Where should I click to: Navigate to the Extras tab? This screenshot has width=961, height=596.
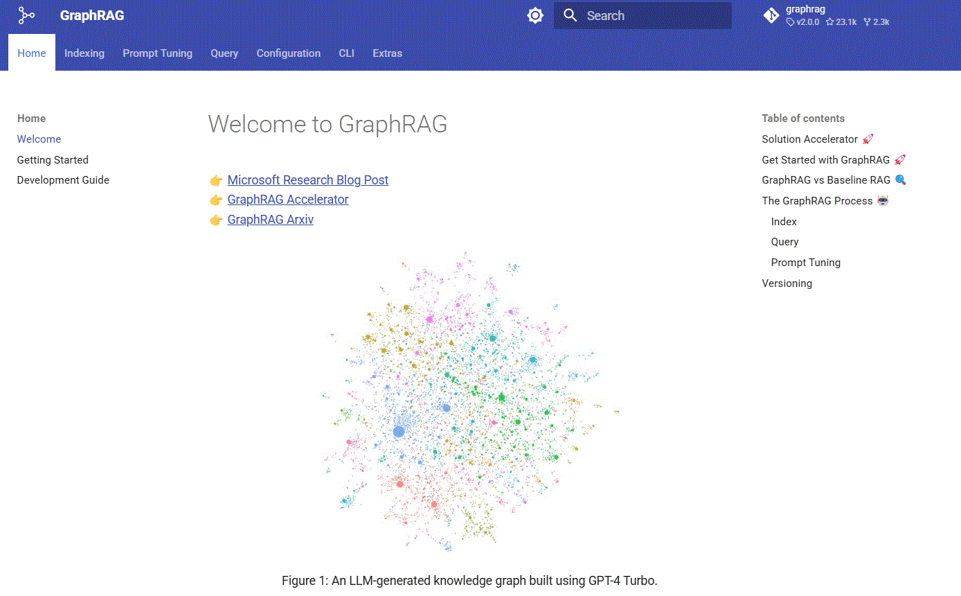[387, 53]
